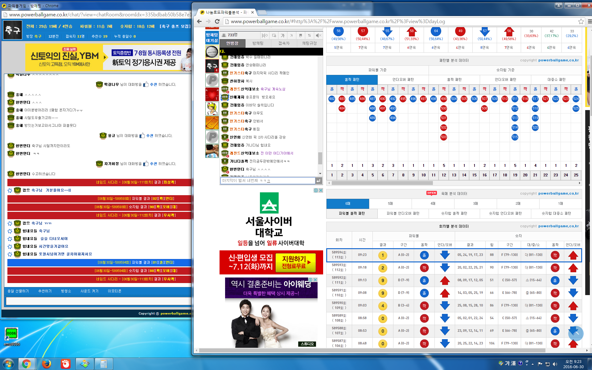Select the 파워볼 기준 언더오버 패턴 tab

point(403,80)
